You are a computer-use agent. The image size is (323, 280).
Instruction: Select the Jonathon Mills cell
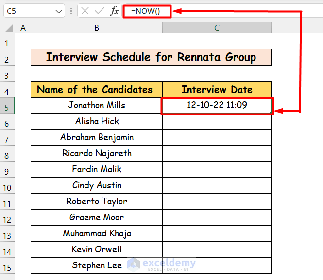[97, 105]
